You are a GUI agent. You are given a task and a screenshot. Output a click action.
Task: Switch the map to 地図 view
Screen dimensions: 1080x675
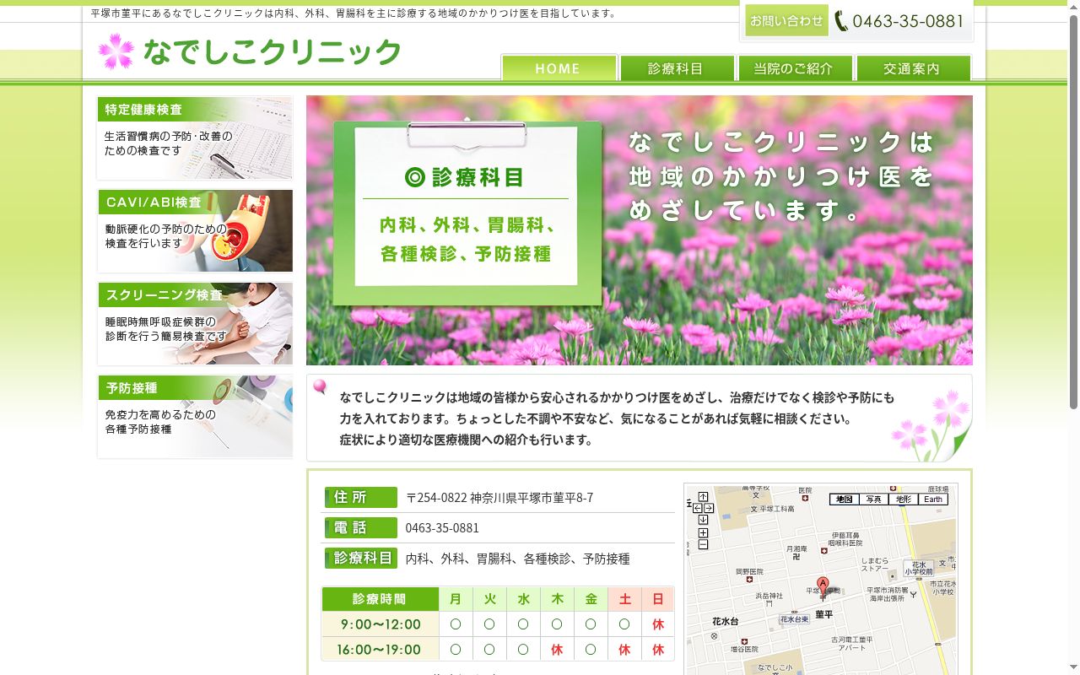844,499
